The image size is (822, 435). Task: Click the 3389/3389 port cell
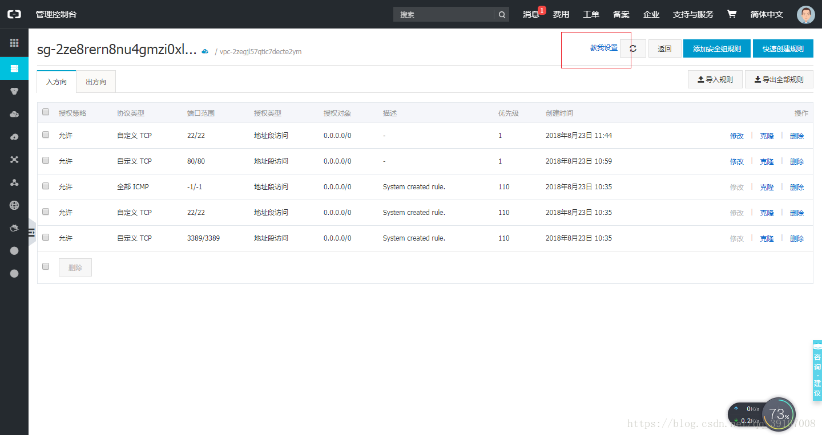pos(203,238)
